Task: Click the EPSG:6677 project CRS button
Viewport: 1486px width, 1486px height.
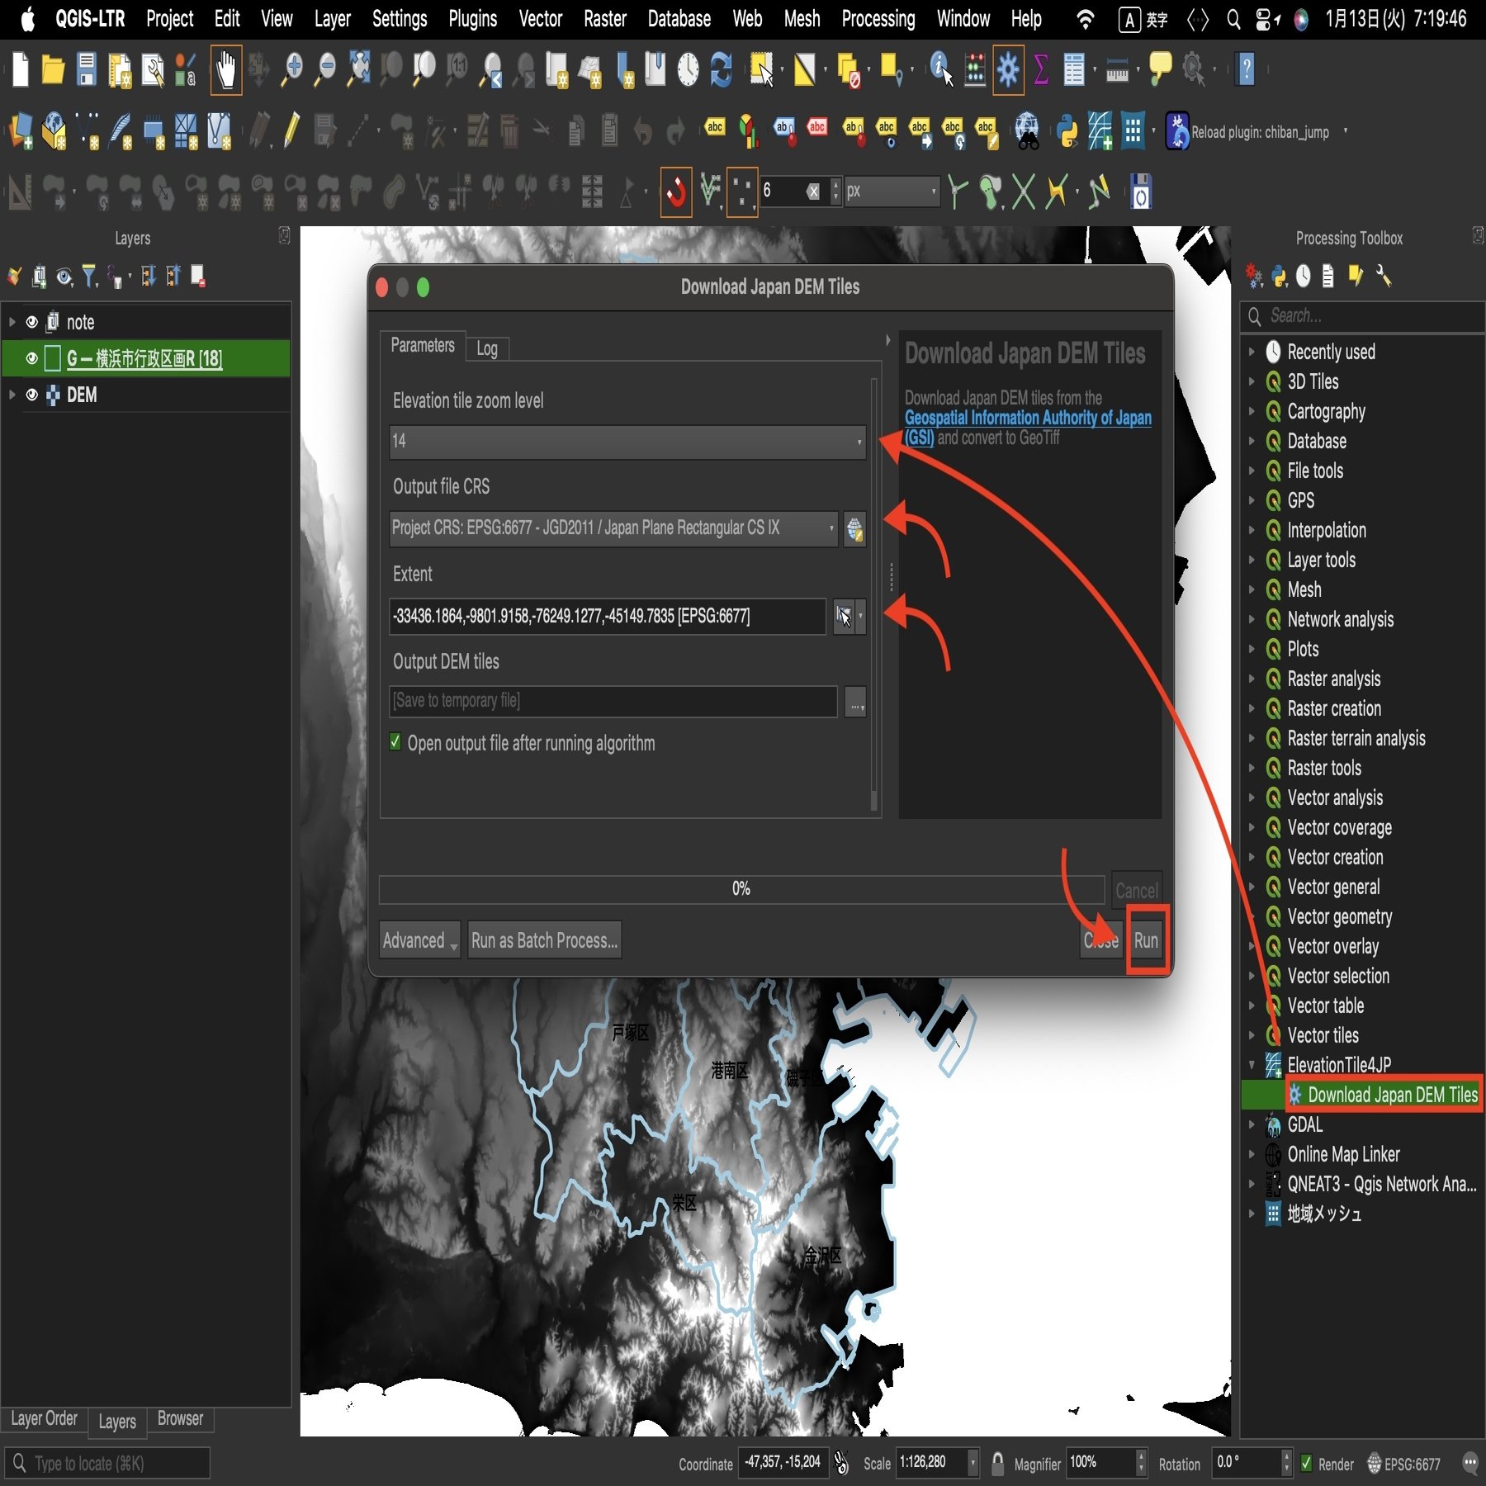Action: [1403, 1464]
